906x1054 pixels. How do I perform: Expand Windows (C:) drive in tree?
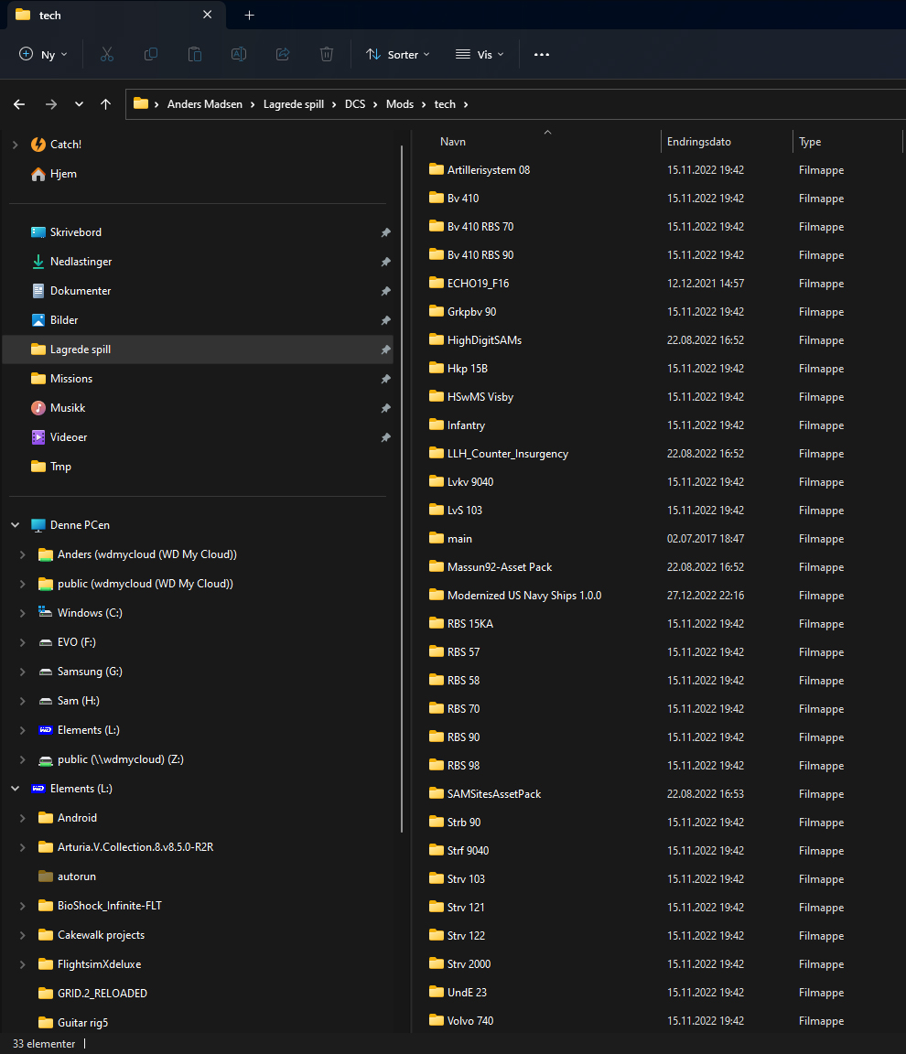click(23, 613)
